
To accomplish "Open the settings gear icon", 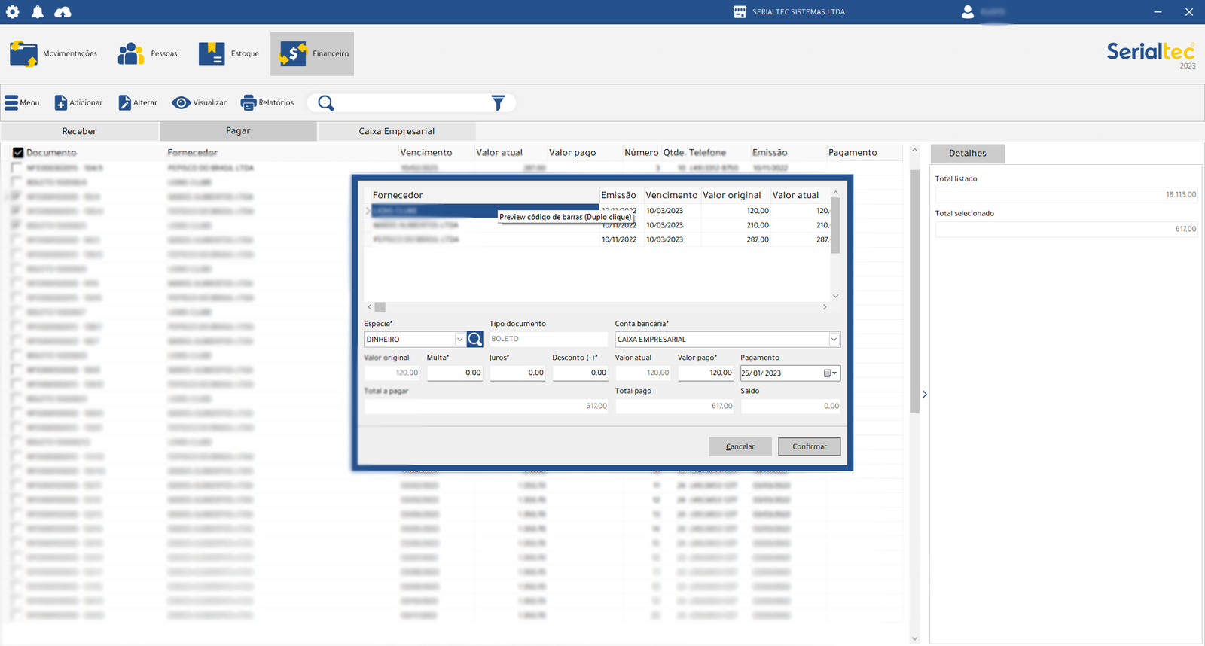I will click(13, 12).
